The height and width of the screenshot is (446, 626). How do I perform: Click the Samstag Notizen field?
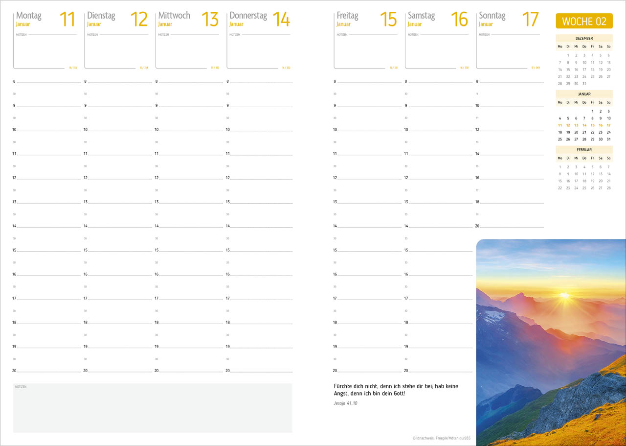(438, 51)
